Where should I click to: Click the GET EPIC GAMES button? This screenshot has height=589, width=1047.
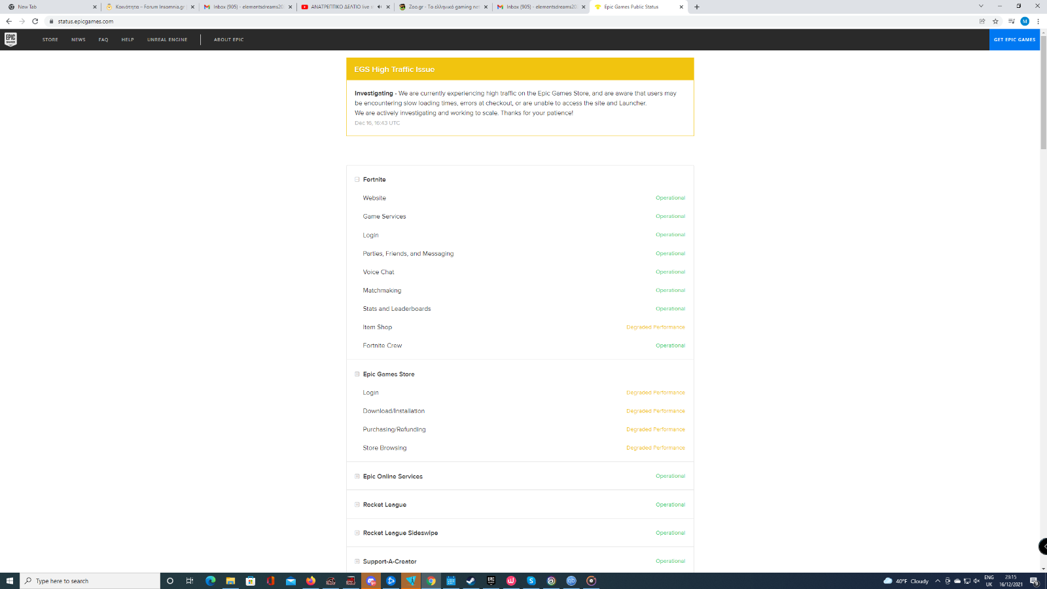[1014, 39]
